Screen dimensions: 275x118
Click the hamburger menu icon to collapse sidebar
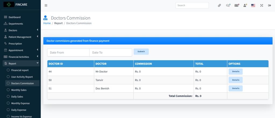coord(46,5)
